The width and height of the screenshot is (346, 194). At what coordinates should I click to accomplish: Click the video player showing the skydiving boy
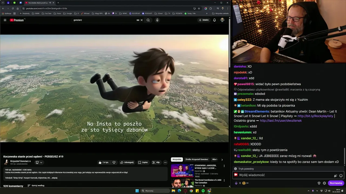pos(114,88)
